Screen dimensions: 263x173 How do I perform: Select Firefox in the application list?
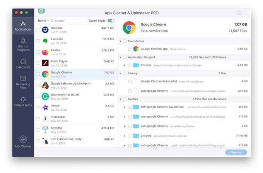tap(76, 52)
